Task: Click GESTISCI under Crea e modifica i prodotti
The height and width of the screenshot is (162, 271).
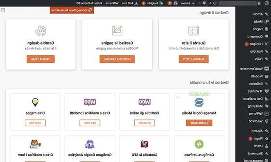Action: (x=90, y=123)
